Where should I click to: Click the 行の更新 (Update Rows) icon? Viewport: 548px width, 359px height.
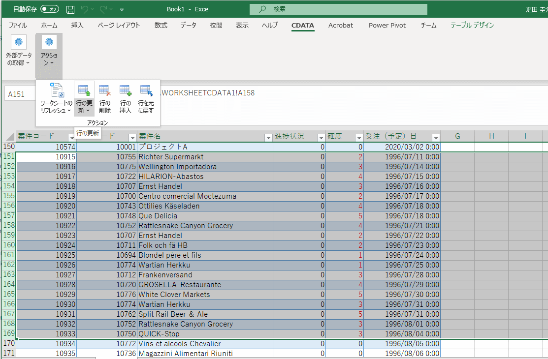tap(84, 90)
